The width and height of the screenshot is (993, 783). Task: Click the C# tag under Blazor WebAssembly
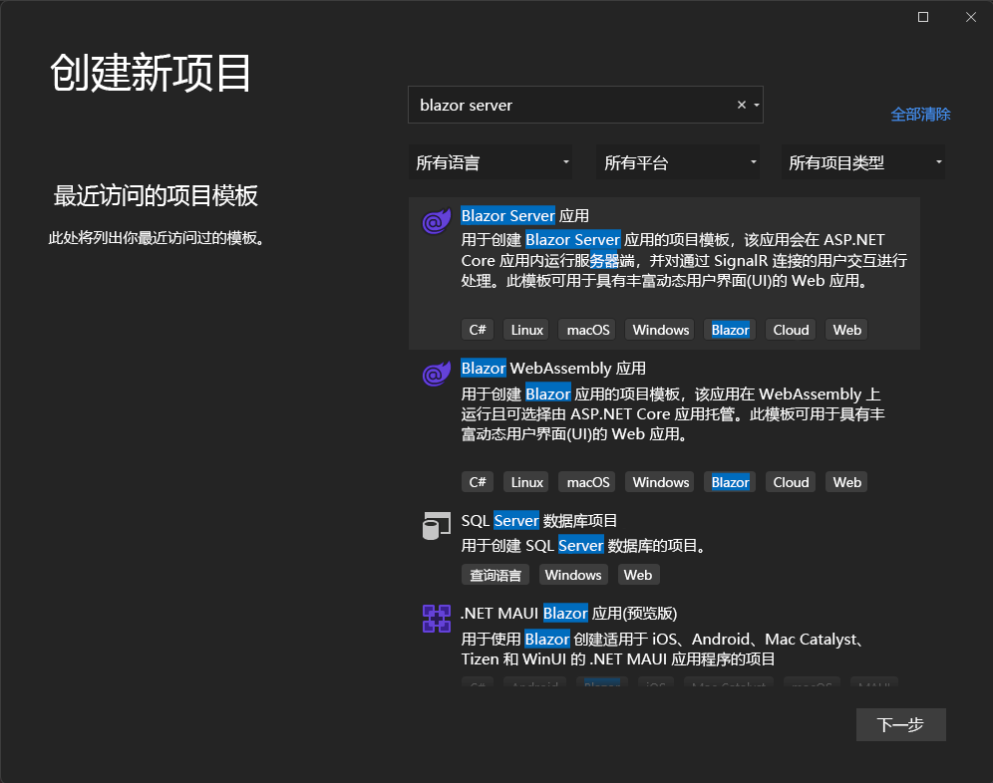tap(478, 482)
